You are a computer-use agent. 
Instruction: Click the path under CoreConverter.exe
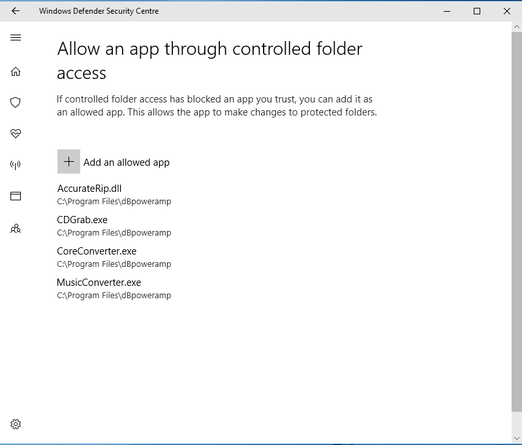(x=114, y=264)
